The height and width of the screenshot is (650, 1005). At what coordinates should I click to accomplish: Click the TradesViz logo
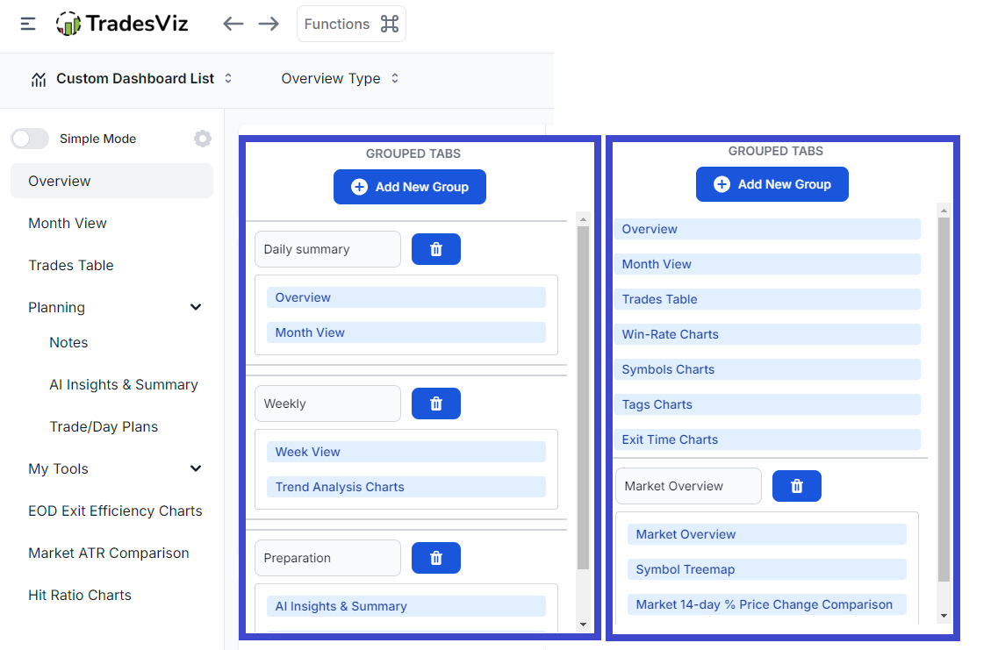click(x=122, y=24)
